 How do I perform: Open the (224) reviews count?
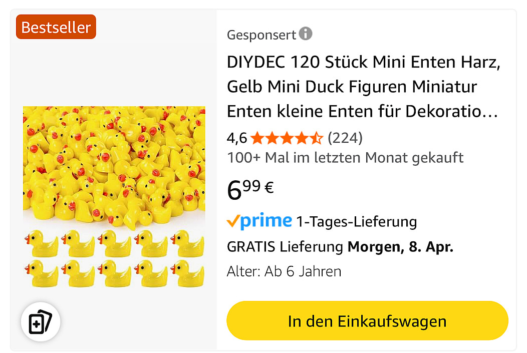[345, 138]
